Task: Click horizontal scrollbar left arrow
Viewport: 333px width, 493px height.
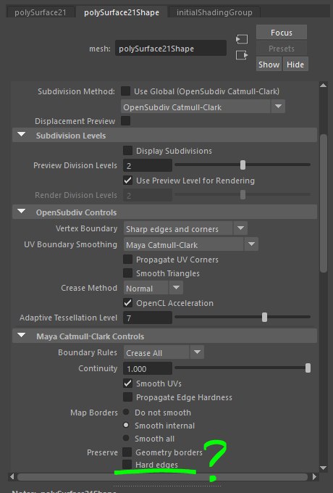Action: (x=12, y=476)
